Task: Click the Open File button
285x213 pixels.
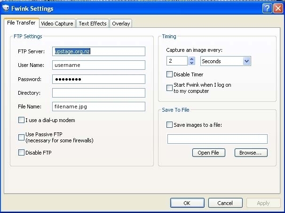Action: [x=209, y=153]
